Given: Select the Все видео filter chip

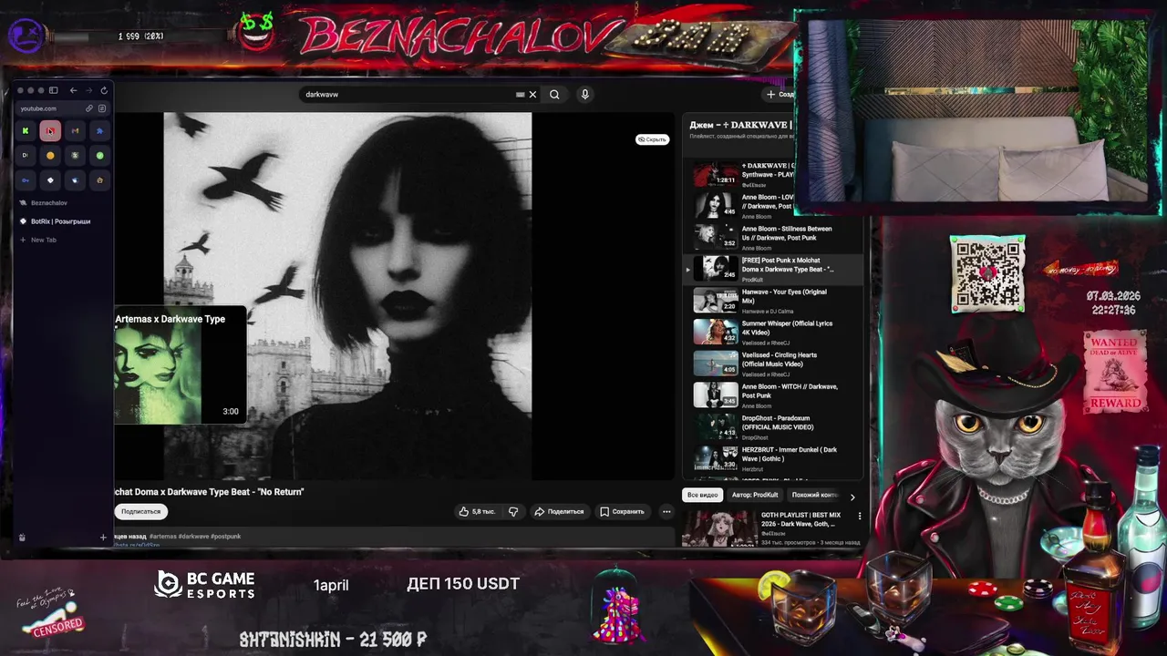Looking at the screenshot, I should click(x=703, y=496).
